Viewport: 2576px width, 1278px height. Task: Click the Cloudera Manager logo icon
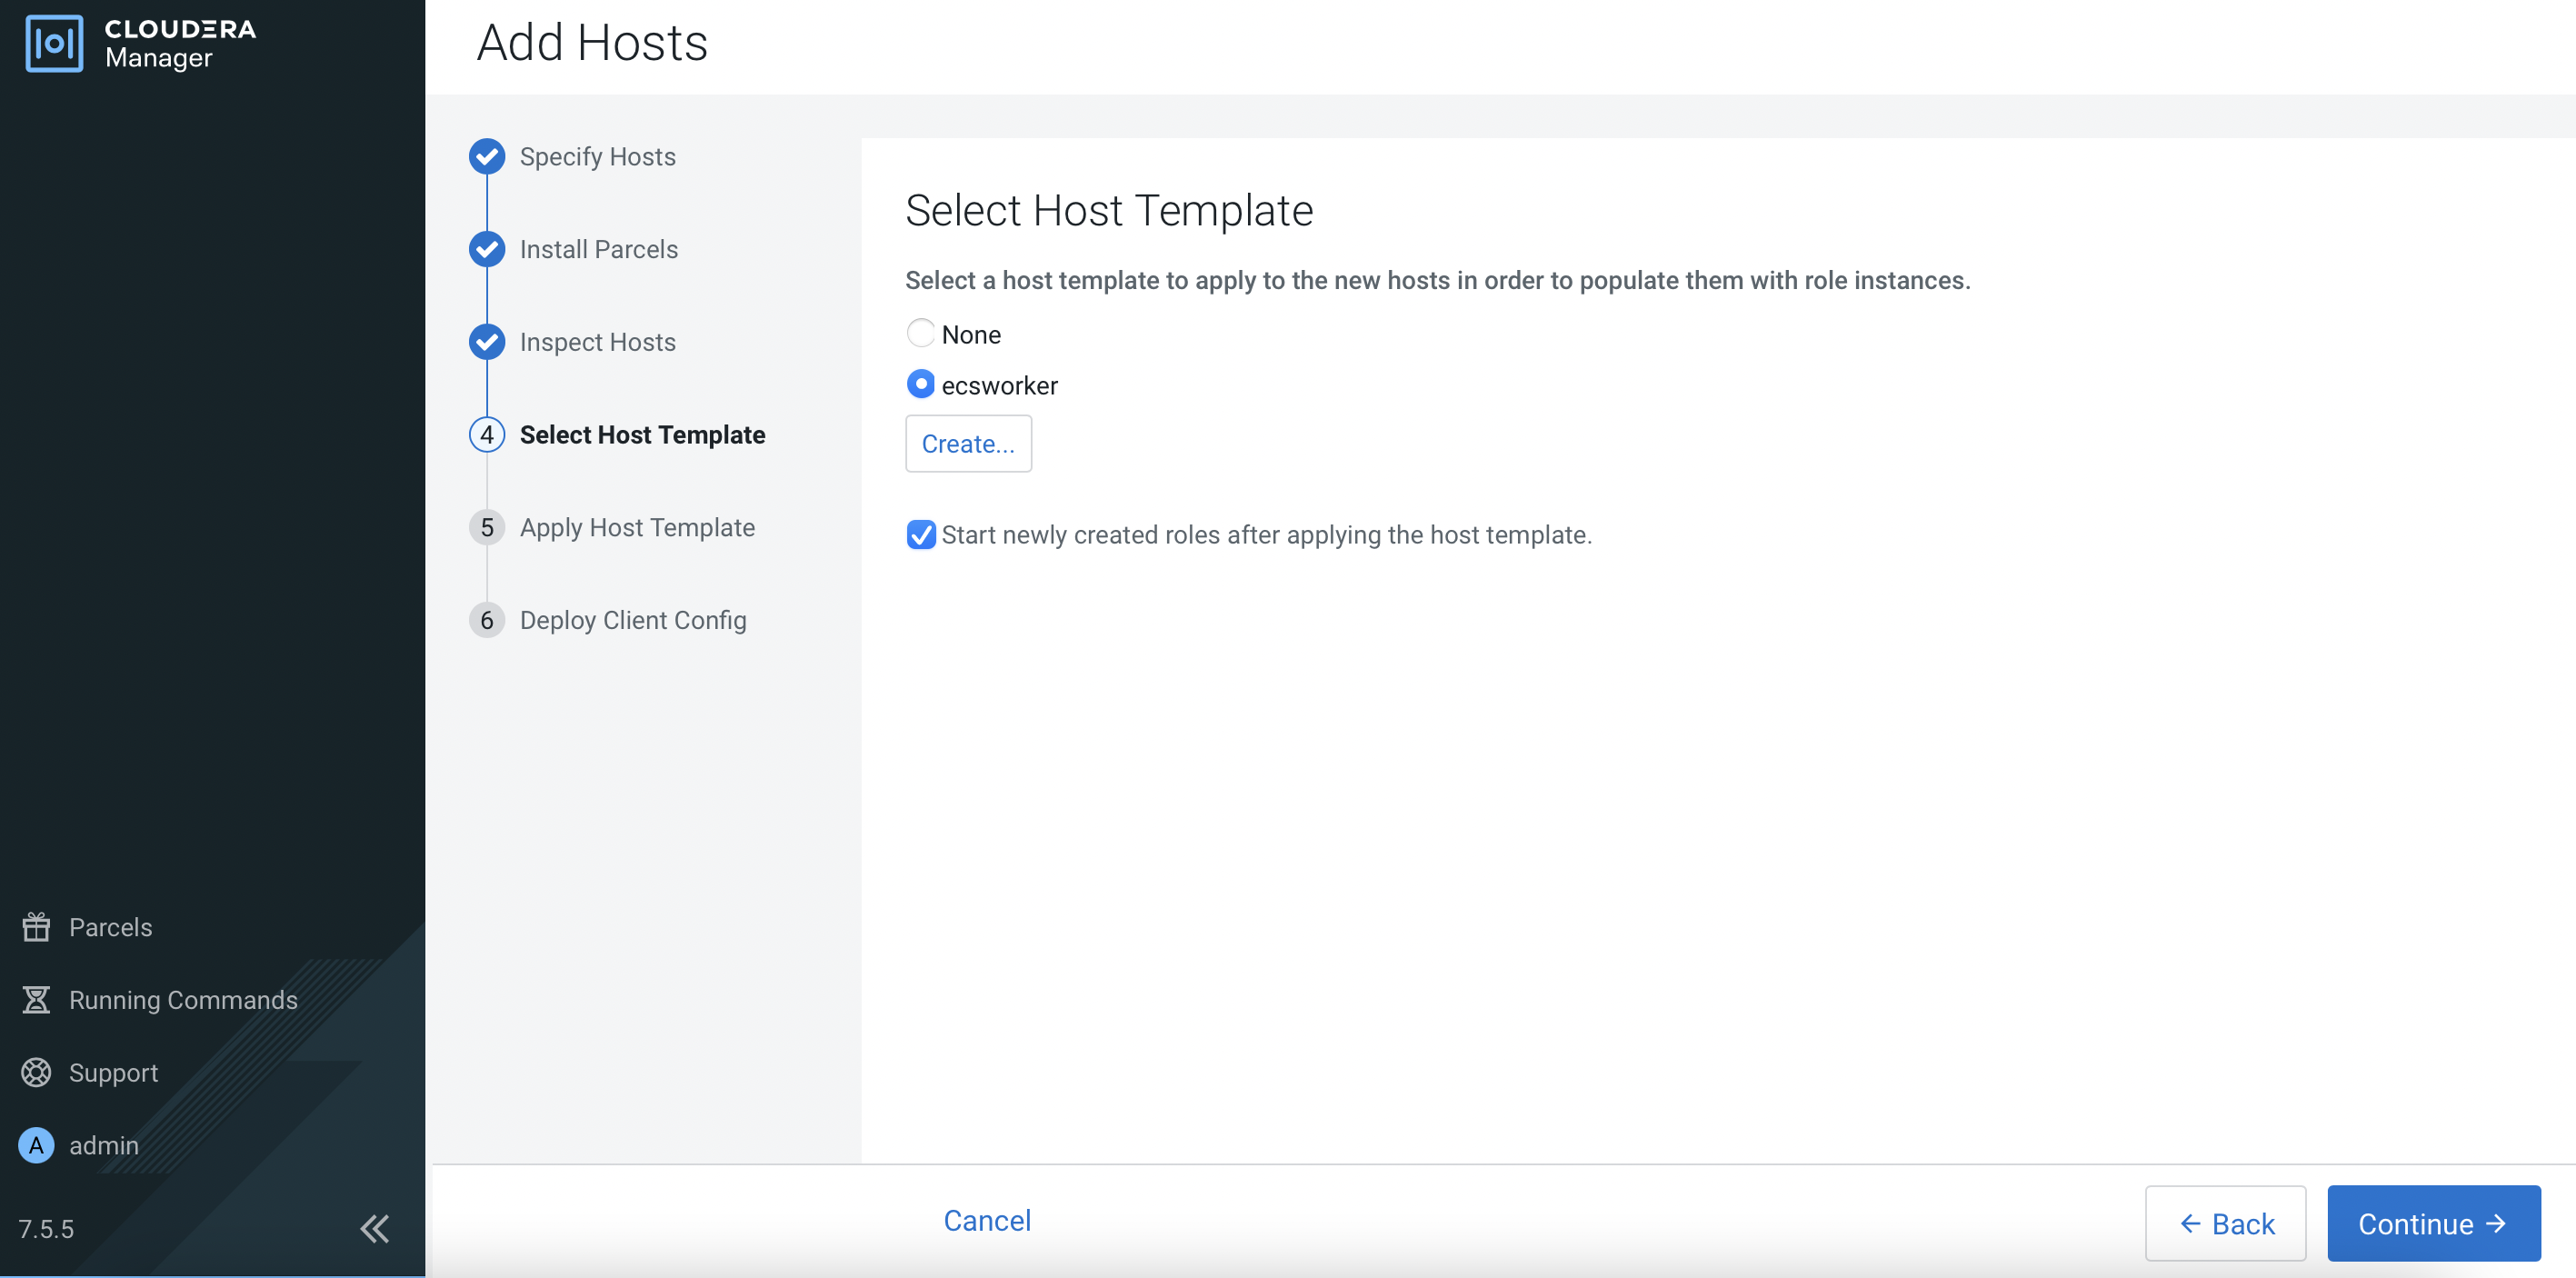[54, 43]
